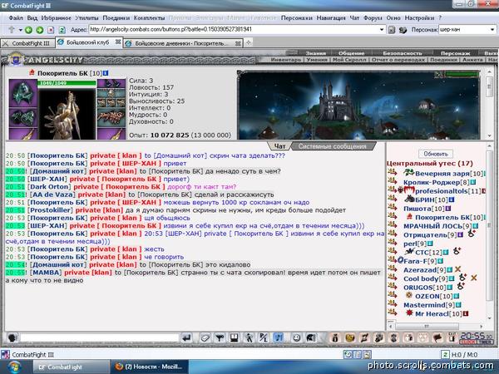Screen dimensions: 499x374
Task: Click the chat message input field
Action: [99, 337]
